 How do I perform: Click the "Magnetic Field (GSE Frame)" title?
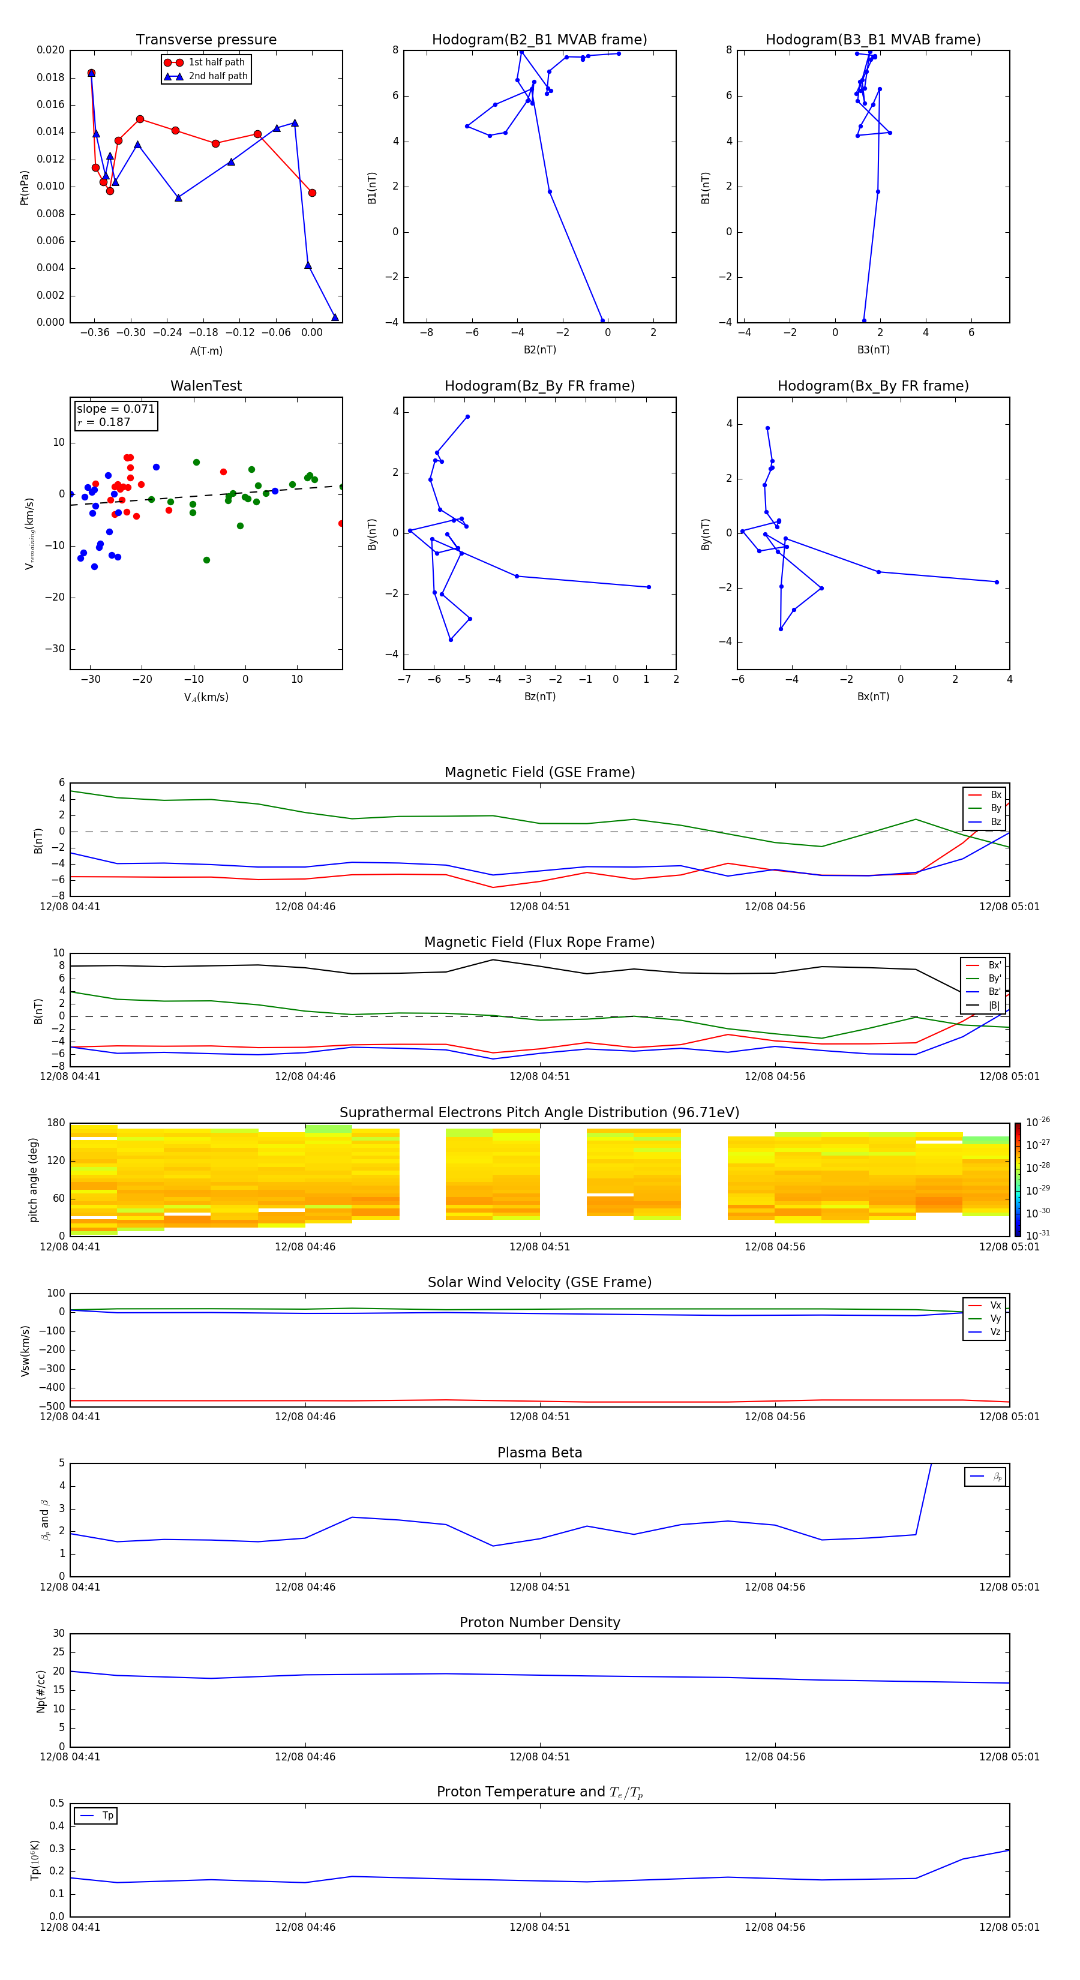539,772
